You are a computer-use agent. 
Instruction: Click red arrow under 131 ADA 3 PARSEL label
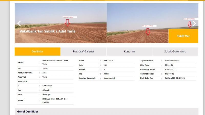190,24
